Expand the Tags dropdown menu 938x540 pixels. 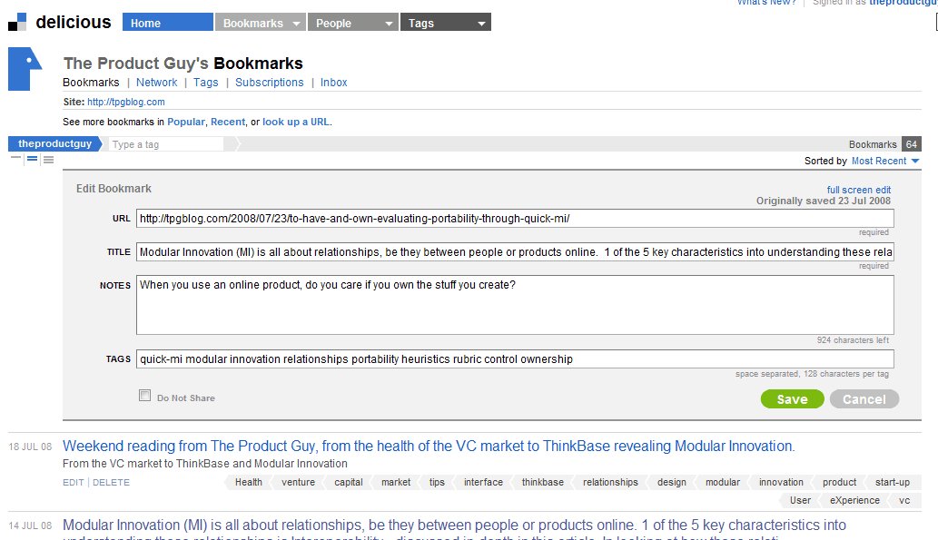pyautogui.click(x=445, y=23)
